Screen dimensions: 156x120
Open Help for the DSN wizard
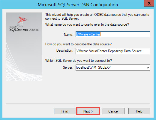pyautogui.click(x=139, y=111)
